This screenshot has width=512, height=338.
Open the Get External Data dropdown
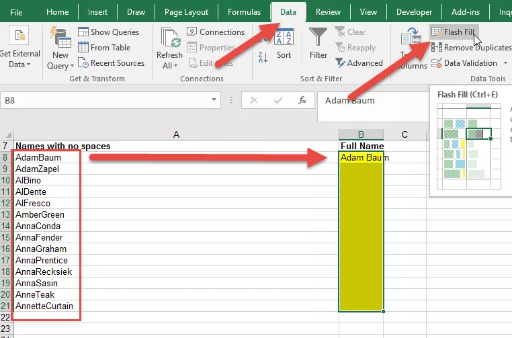pyautogui.click(x=19, y=48)
